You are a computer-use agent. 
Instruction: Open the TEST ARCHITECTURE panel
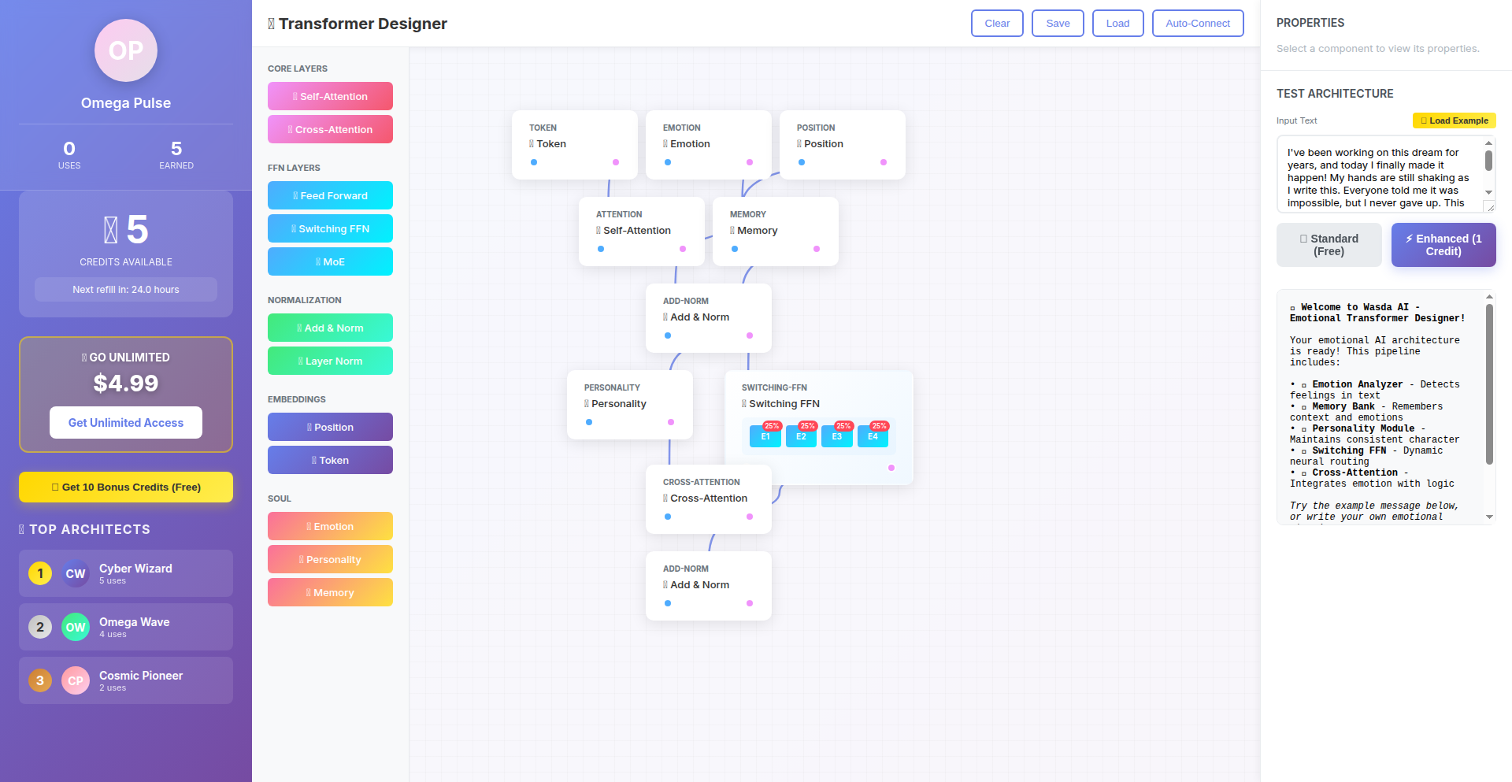(1335, 93)
